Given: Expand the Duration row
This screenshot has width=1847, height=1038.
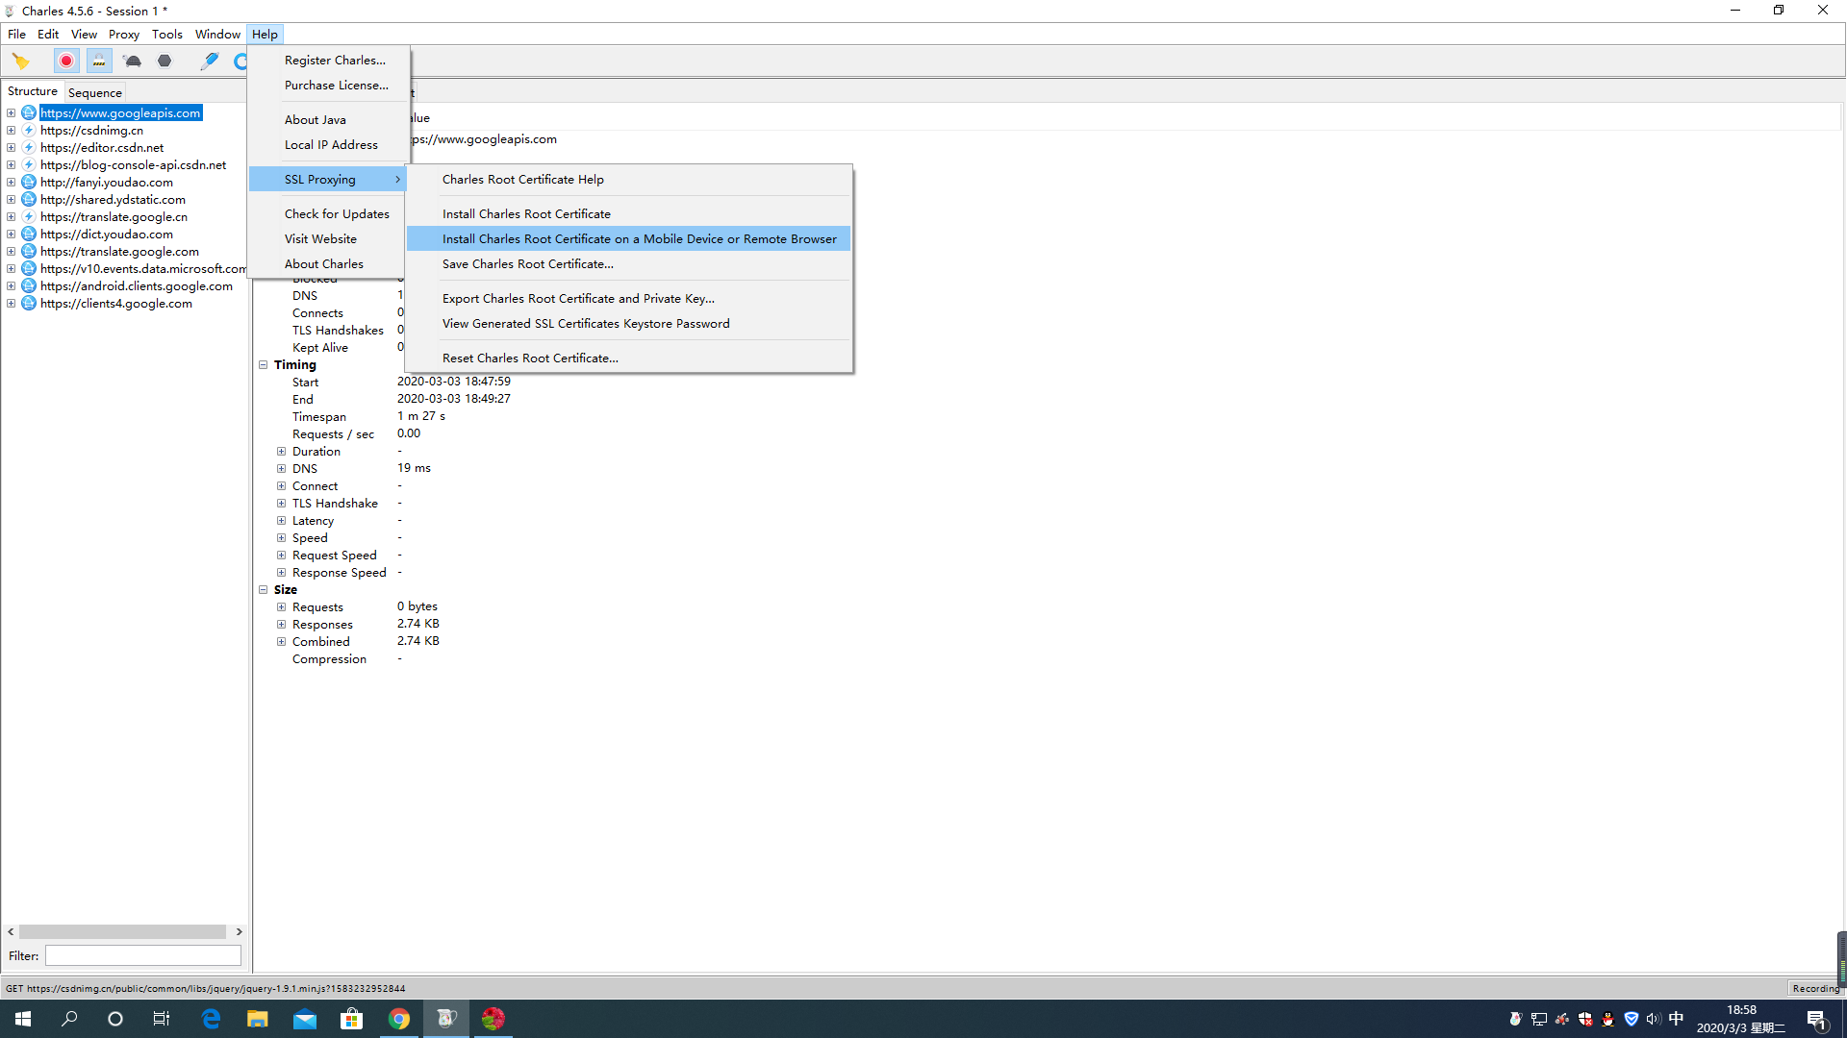Looking at the screenshot, I should (282, 452).
